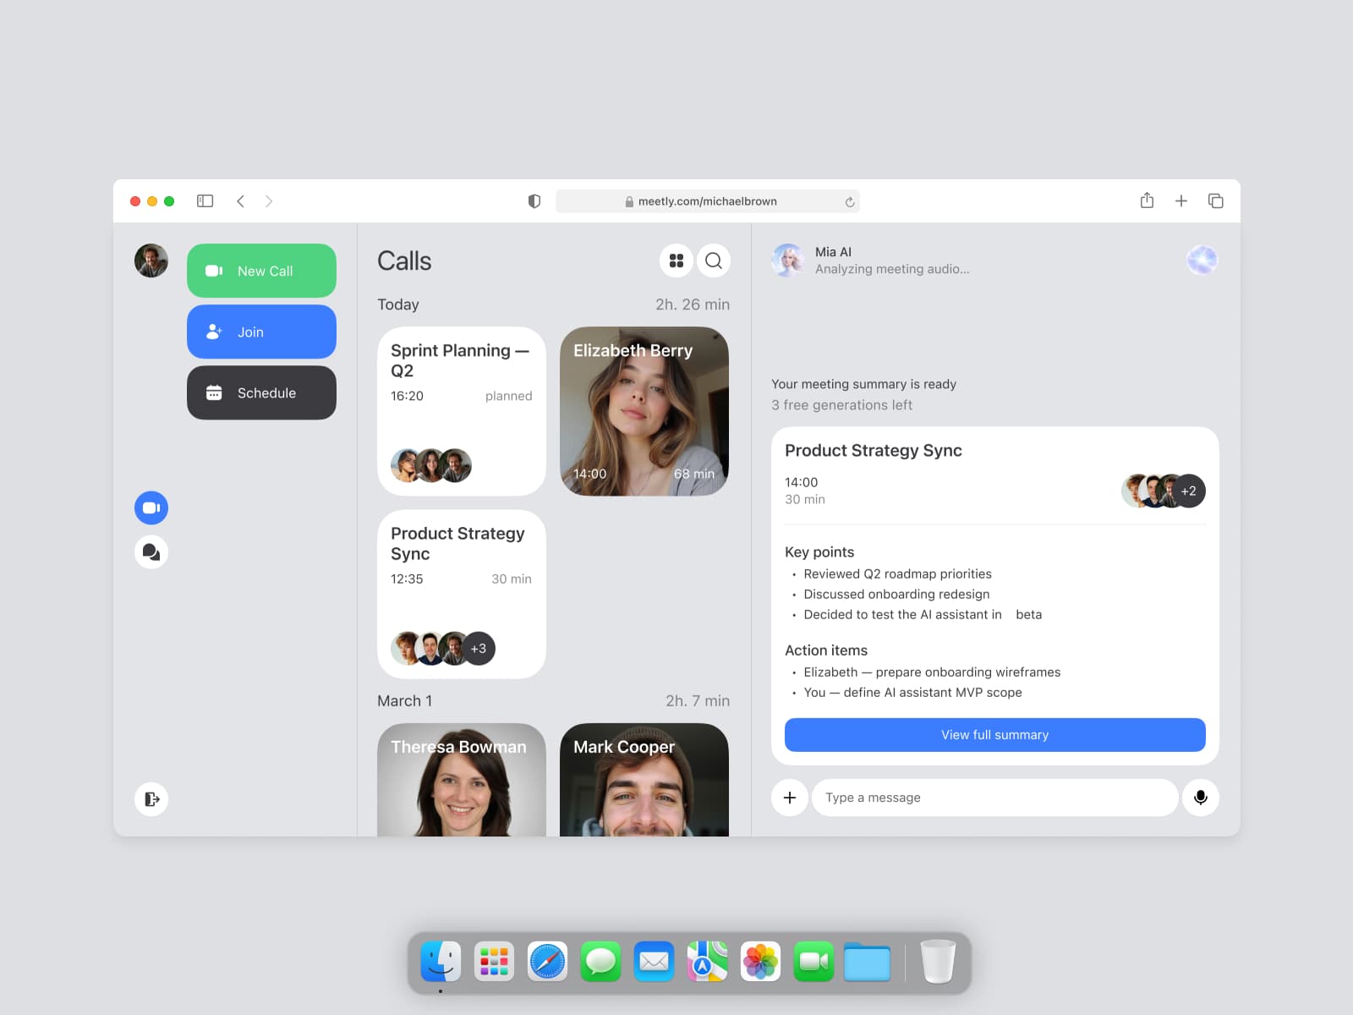Screen dimensions: 1353x1015
Task: Type a message input field
Action: pos(994,798)
